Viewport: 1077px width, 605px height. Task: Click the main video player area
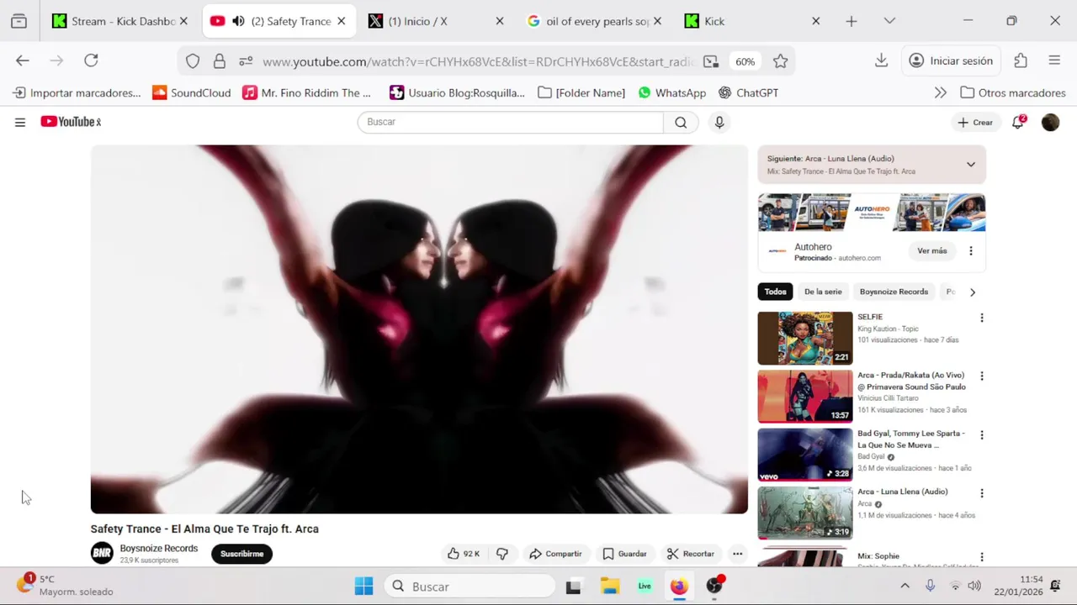(419, 329)
